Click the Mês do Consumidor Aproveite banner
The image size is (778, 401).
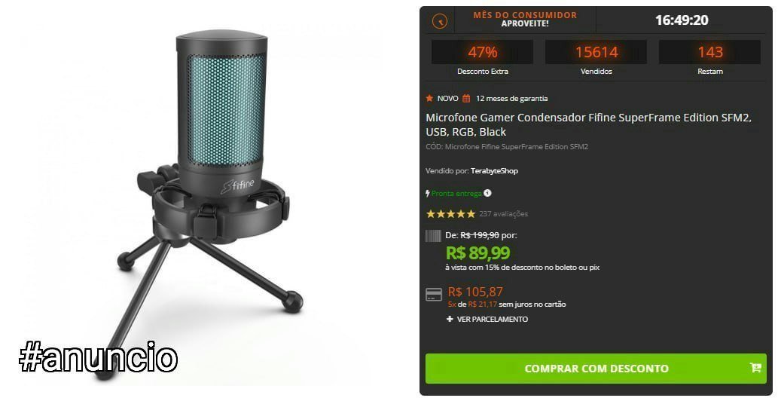[x=525, y=20]
